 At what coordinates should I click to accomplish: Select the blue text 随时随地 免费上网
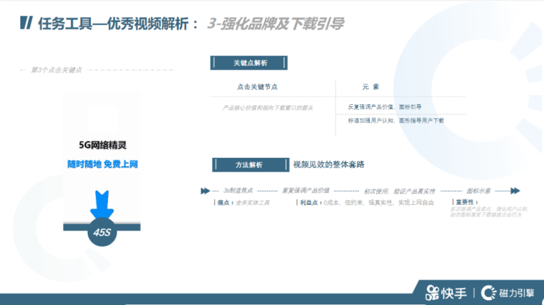[103, 164]
